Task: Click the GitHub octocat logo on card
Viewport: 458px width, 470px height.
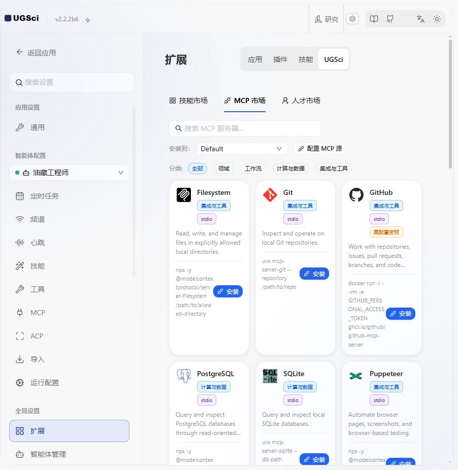Action: tap(356, 195)
